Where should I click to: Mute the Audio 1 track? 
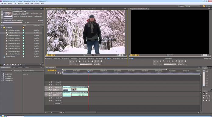50,93
